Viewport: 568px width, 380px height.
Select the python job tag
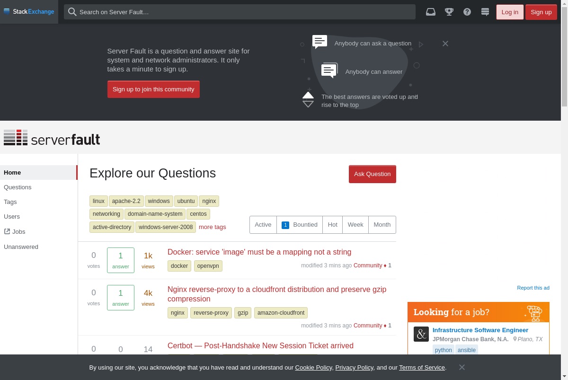[444, 350]
